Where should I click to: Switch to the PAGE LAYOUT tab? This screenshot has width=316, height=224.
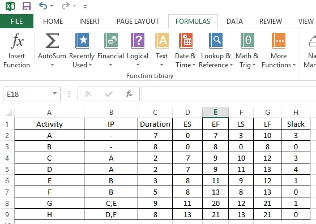[138, 21]
